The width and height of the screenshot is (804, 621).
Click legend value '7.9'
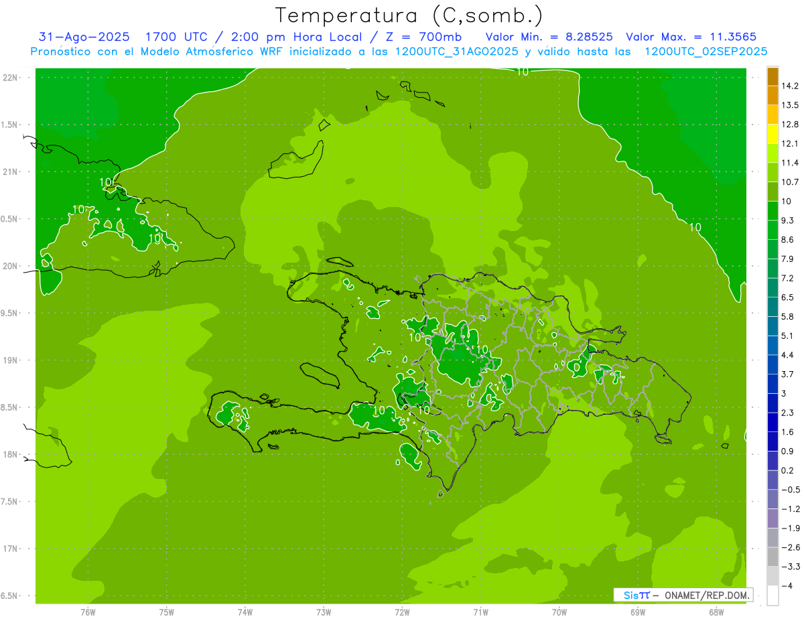click(x=787, y=259)
